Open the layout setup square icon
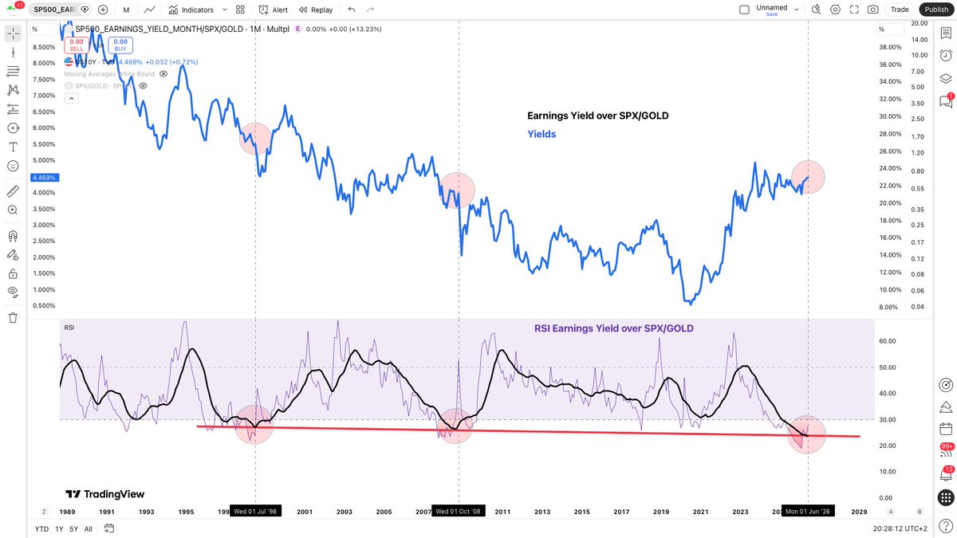 744,10
